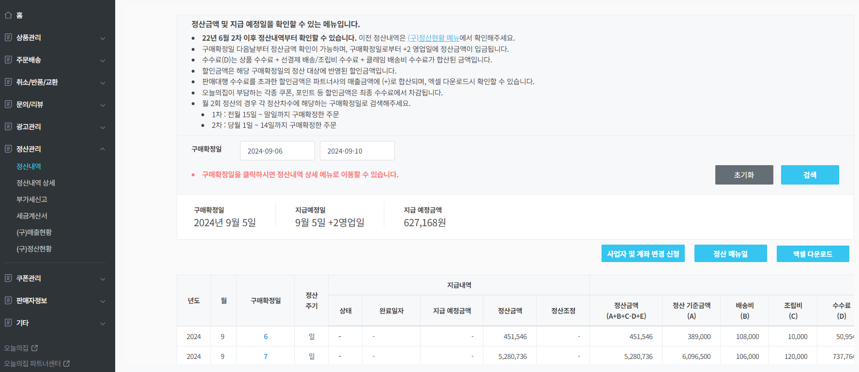The height and width of the screenshot is (372, 859).
Task: Click the 주문배송 document icon
Action: pyautogui.click(x=8, y=60)
